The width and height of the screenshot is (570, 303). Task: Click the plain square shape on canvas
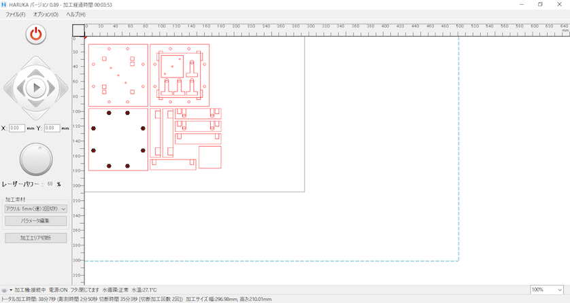(210, 157)
